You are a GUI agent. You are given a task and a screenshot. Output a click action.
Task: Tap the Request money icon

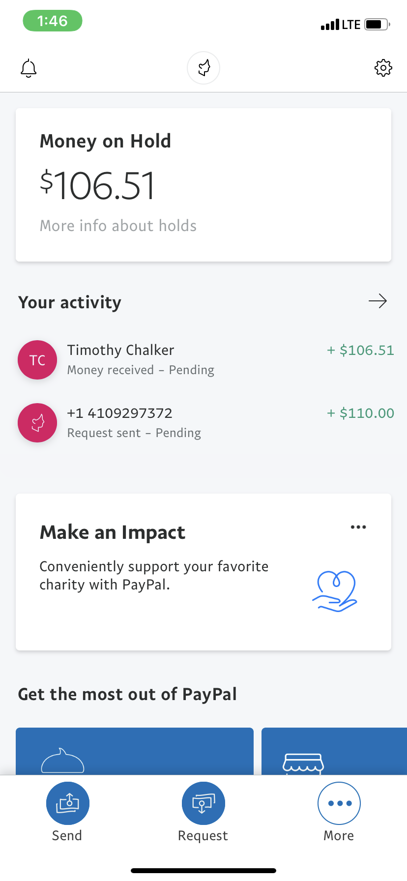[203, 803]
